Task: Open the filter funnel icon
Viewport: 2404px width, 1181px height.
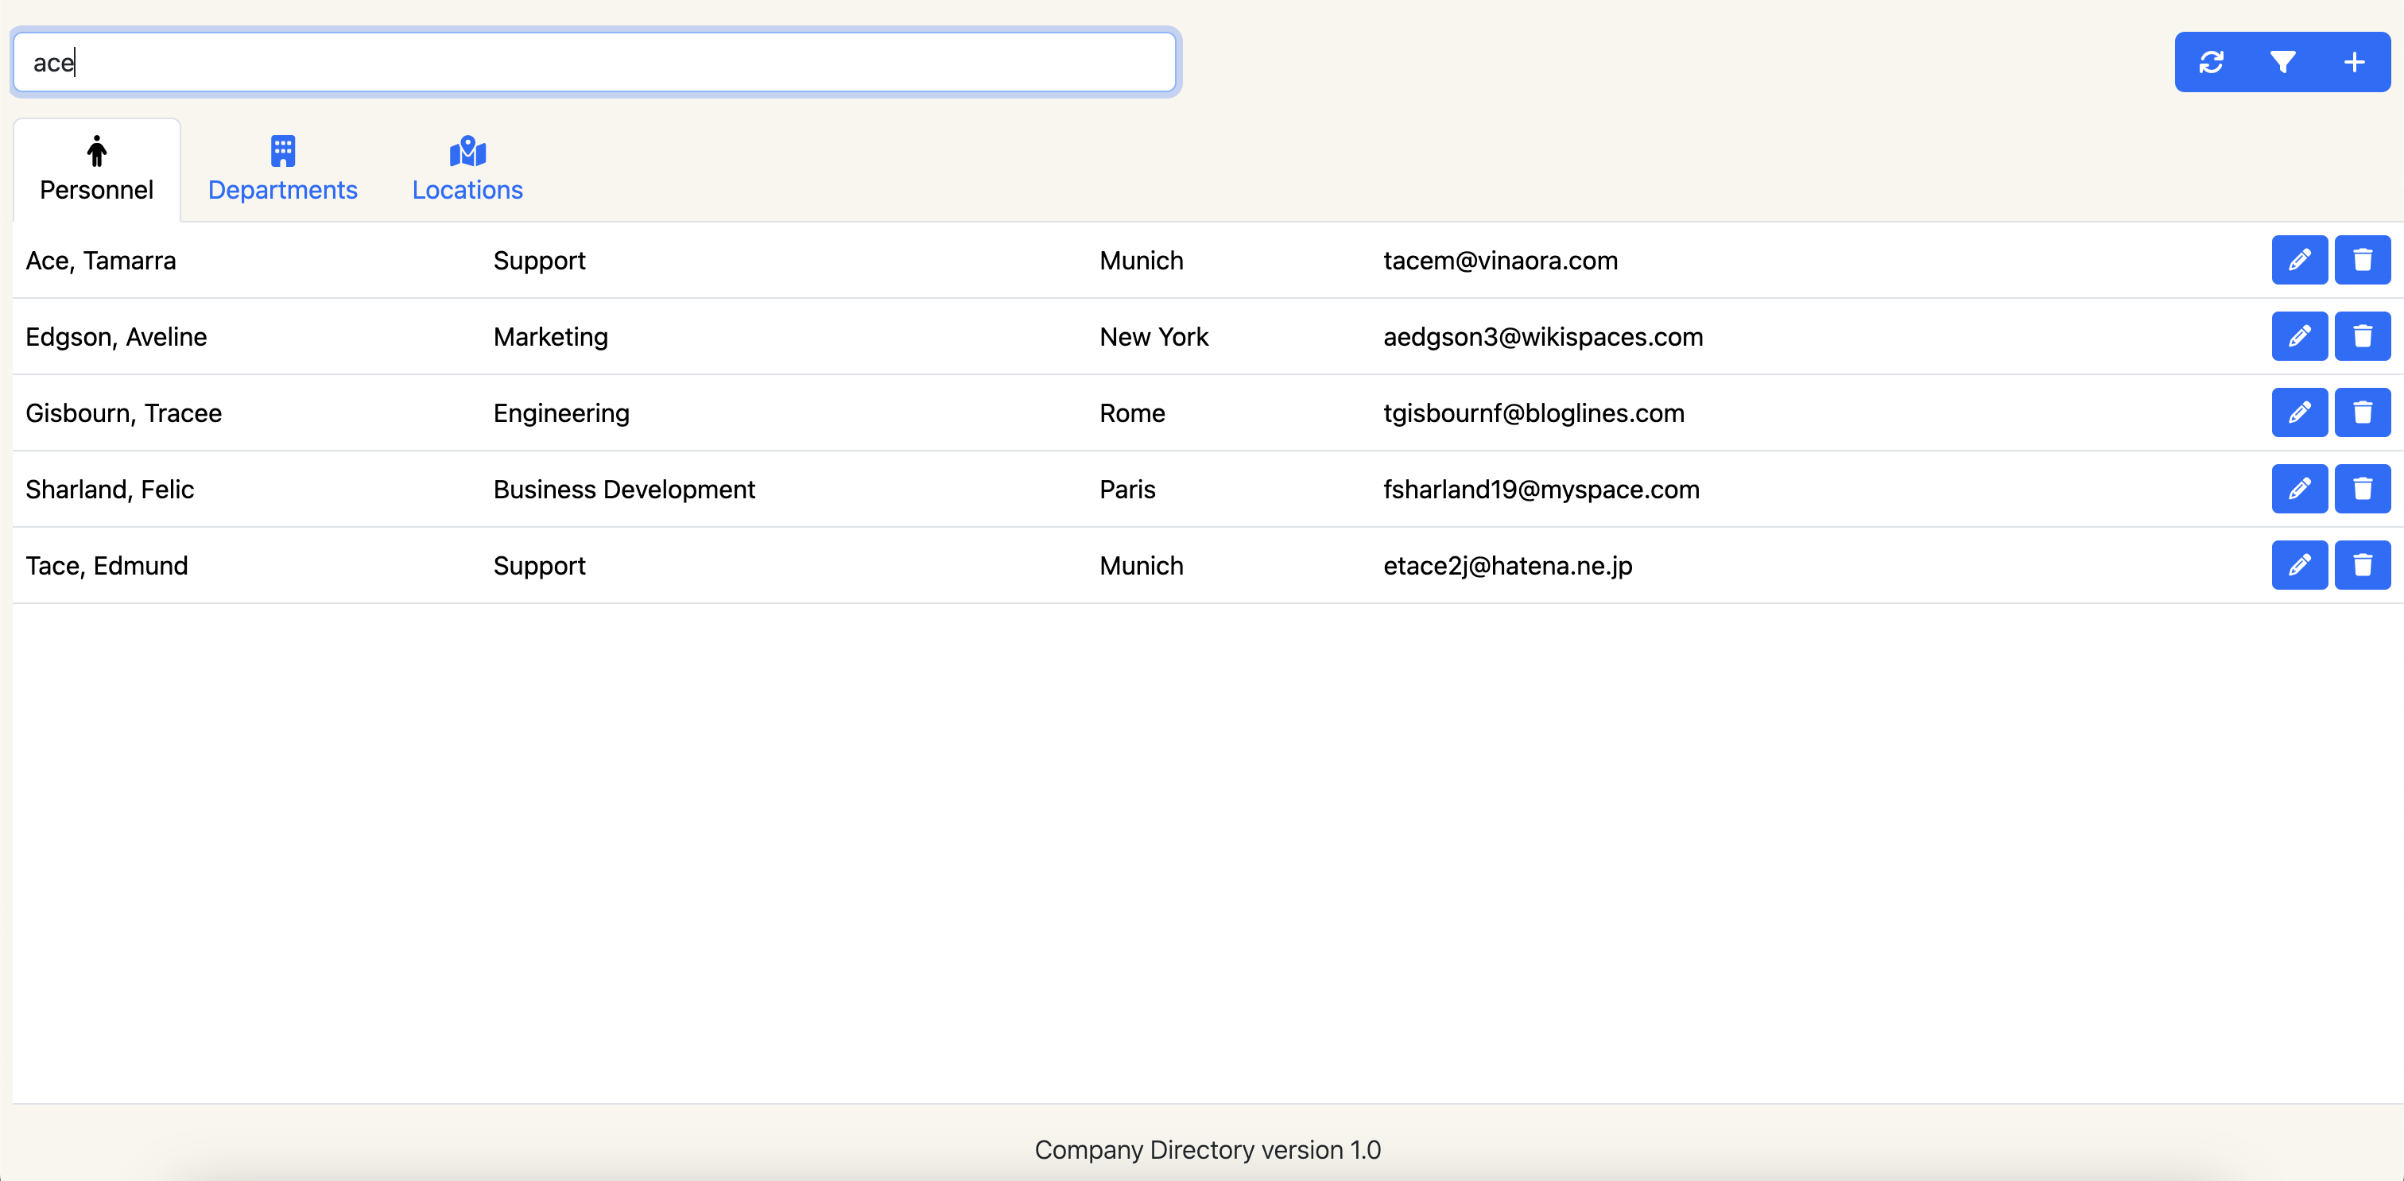Action: (x=2282, y=63)
